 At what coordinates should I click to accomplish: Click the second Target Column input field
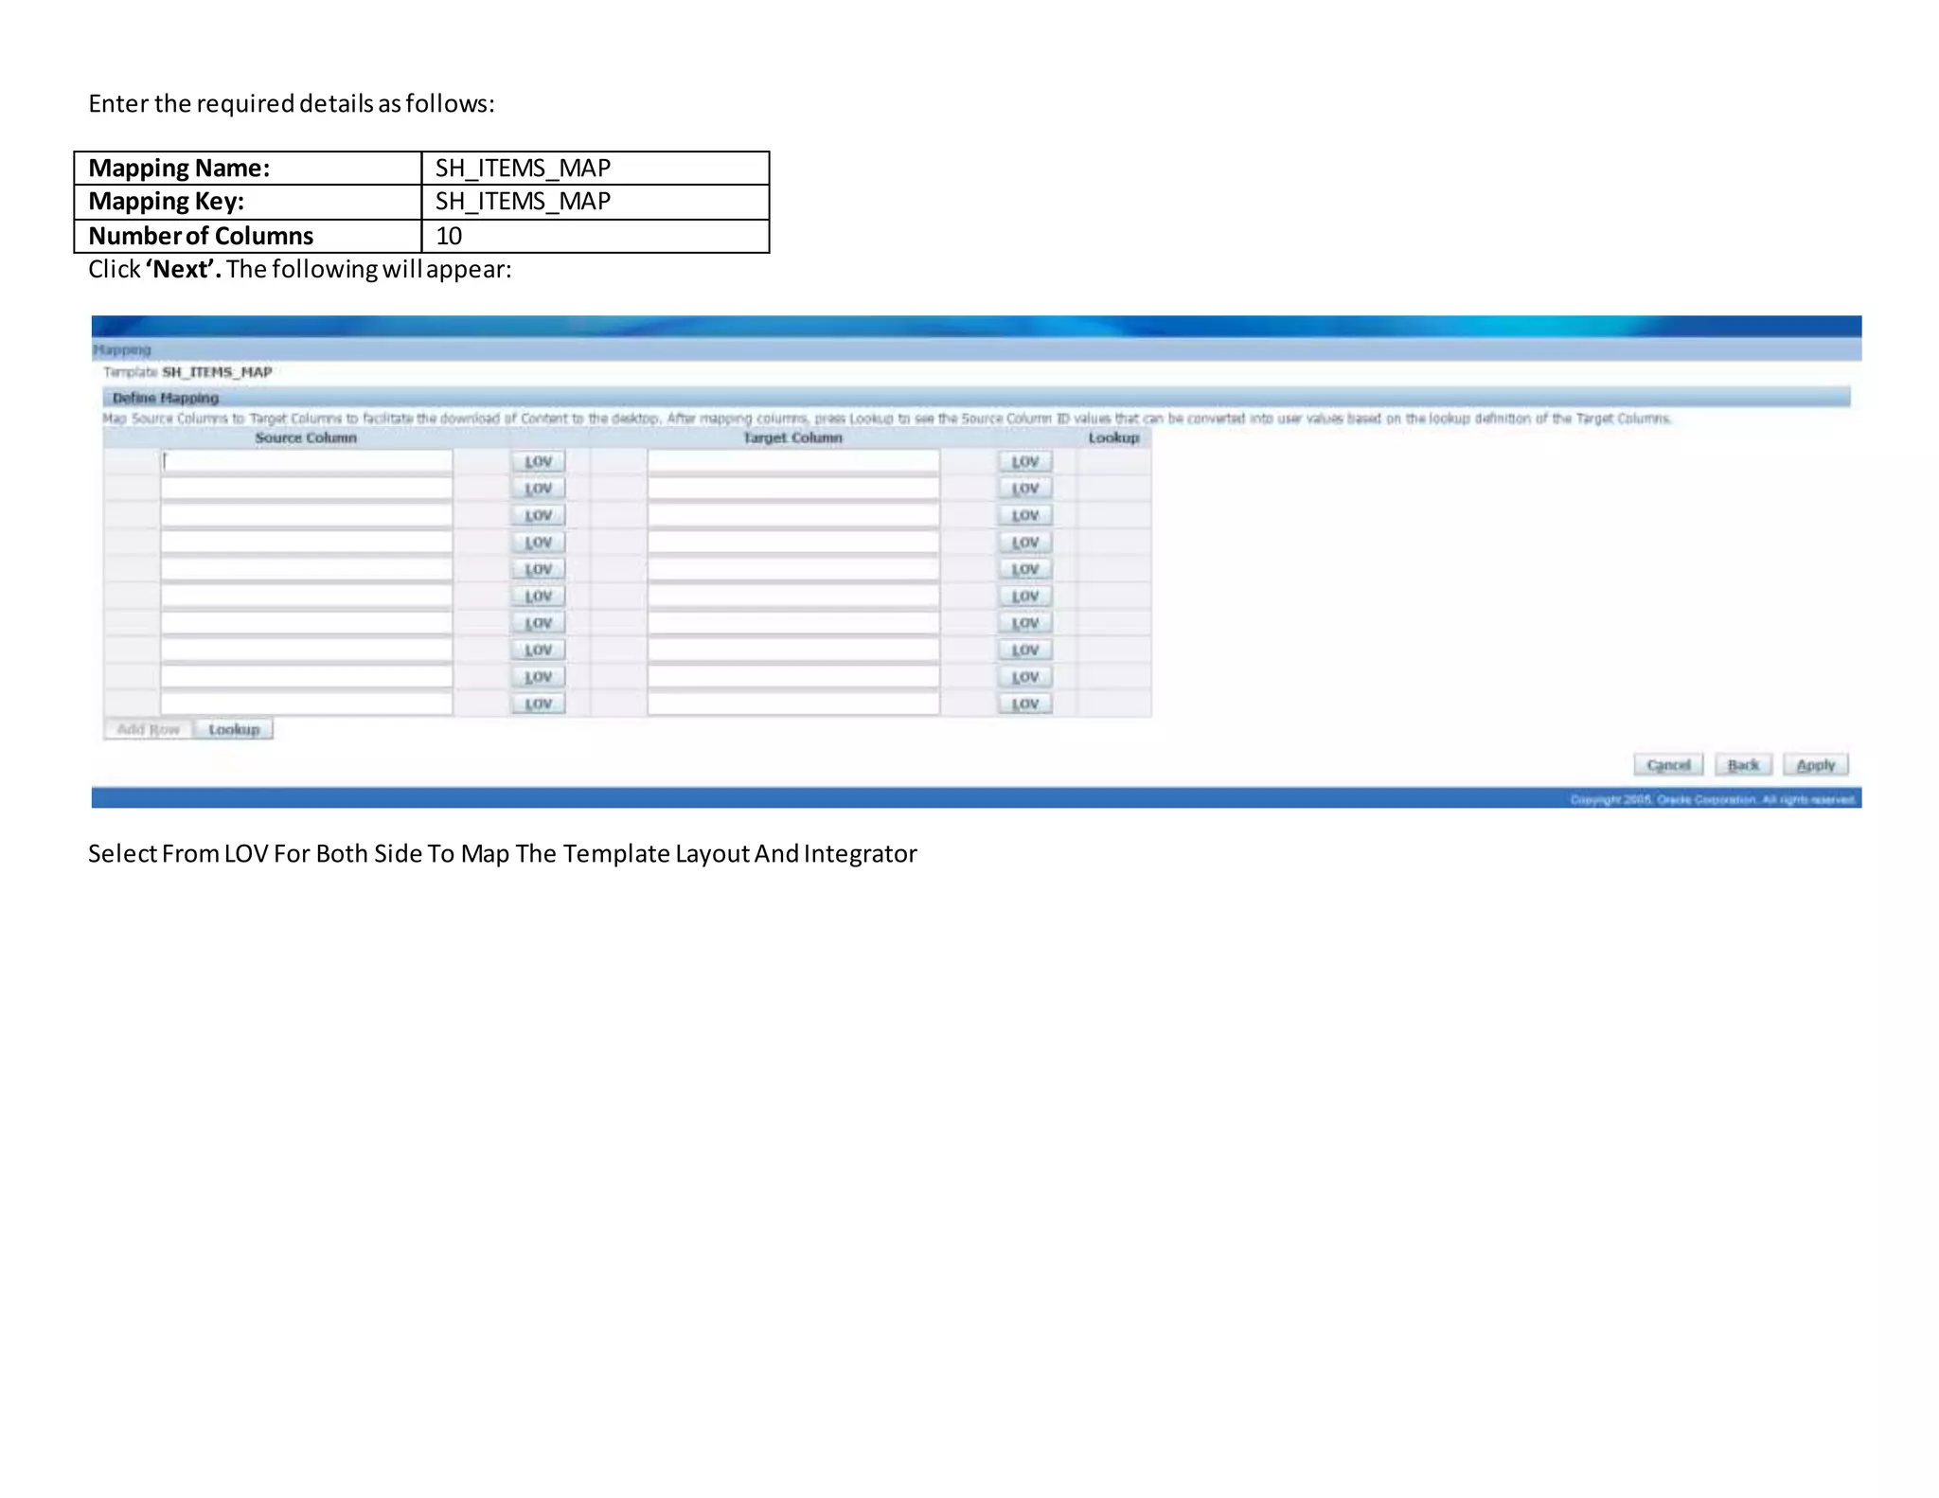tap(793, 488)
